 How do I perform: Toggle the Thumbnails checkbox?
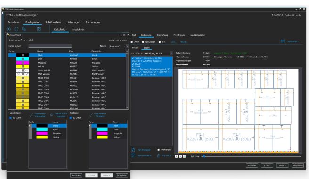(x=158, y=150)
